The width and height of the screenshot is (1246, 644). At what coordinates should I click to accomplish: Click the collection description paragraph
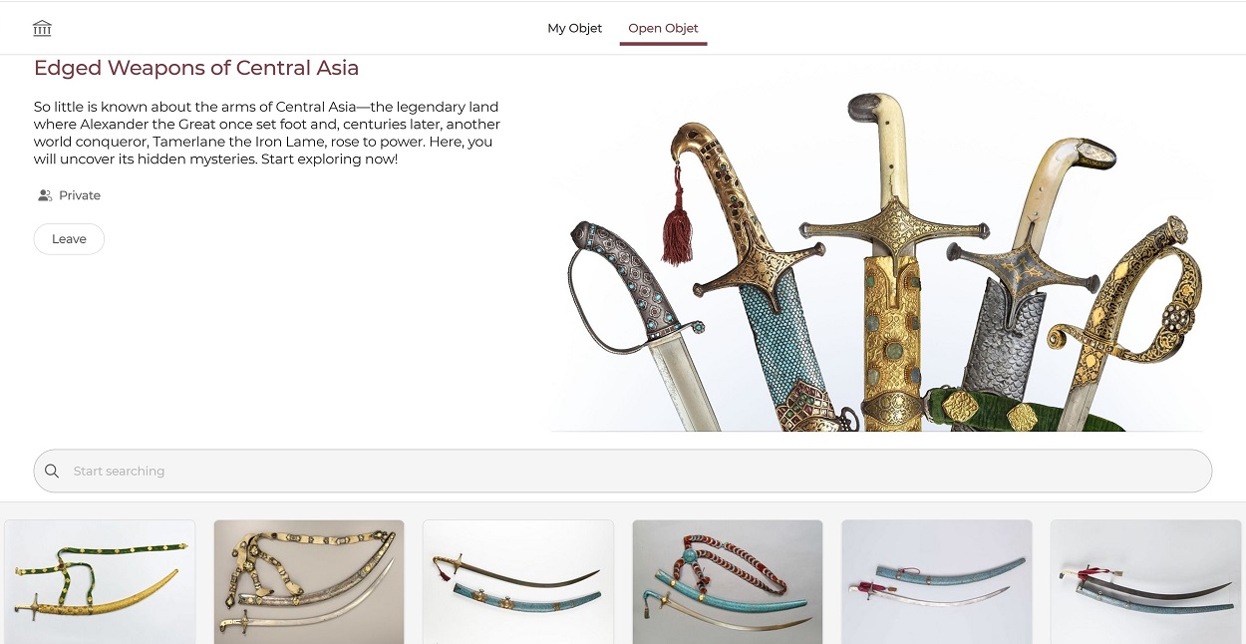[x=267, y=133]
